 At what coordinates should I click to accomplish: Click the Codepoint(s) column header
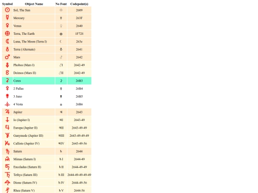click(79, 4)
